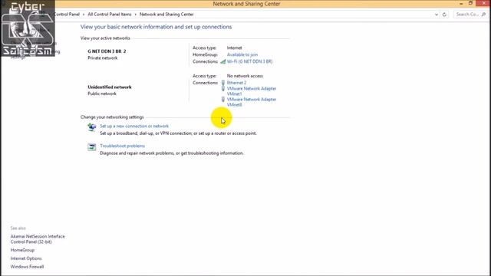Open Internet Options link
Image resolution: width=491 pixels, height=276 pixels.
[x=26, y=258]
